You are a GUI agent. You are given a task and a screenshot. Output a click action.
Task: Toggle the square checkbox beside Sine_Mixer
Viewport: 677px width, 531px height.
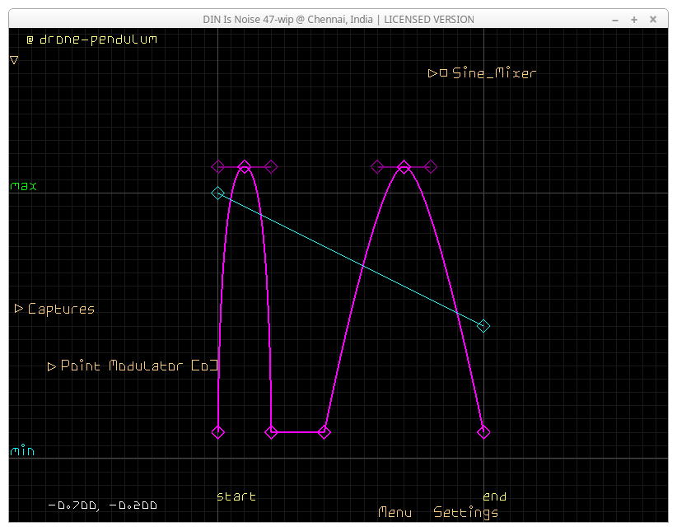pos(444,73)
